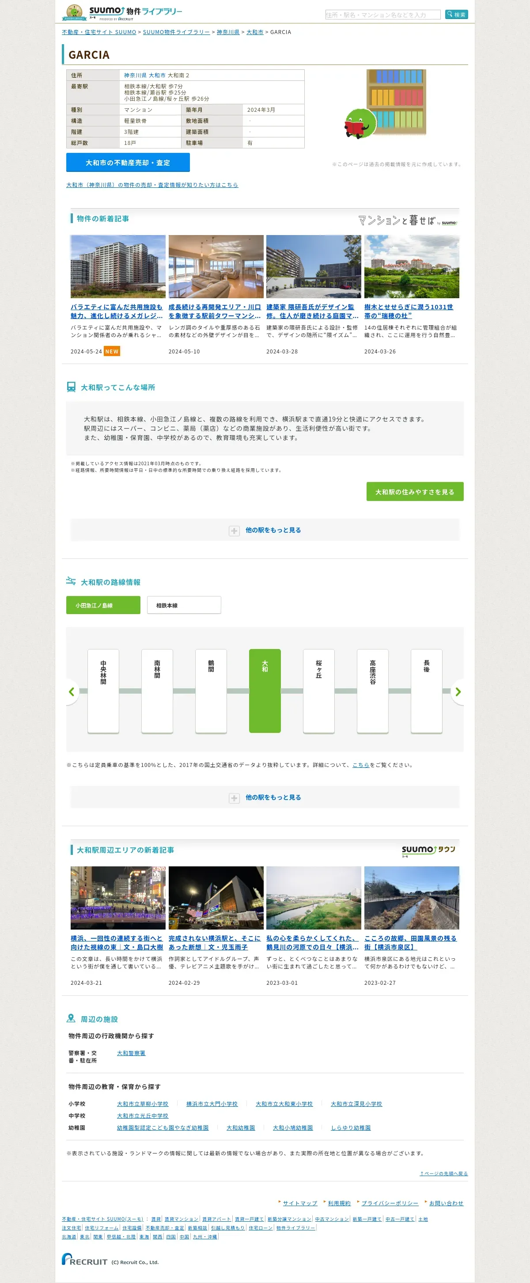Viewport: 530px width, 1283px height.
Task: Open article 建築家 隈研吾氏がデザイン監修
Action: tap(312, 311)
